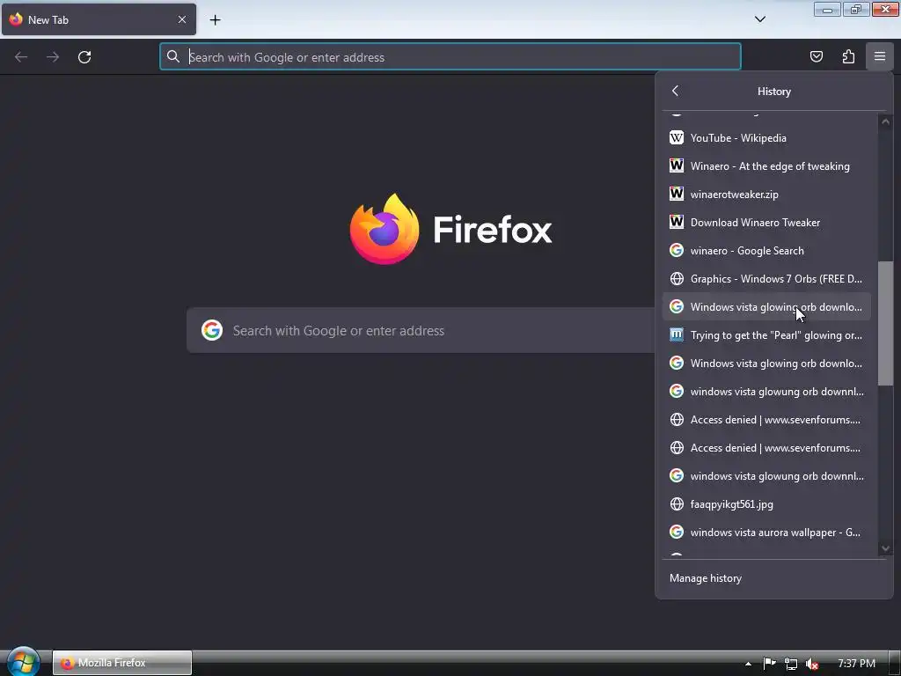Click the Google logo in center search box

point(212,331)
